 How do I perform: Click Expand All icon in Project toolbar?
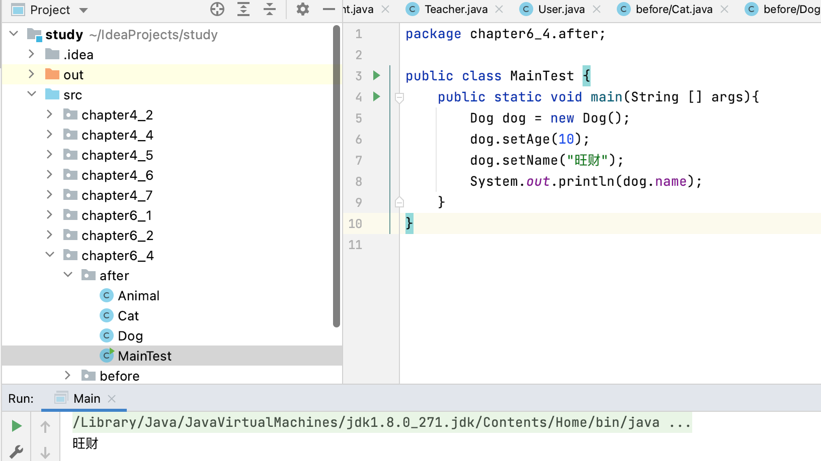(x=243, y=9)
